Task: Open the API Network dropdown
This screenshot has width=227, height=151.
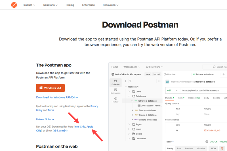Action: click(154, 67)
